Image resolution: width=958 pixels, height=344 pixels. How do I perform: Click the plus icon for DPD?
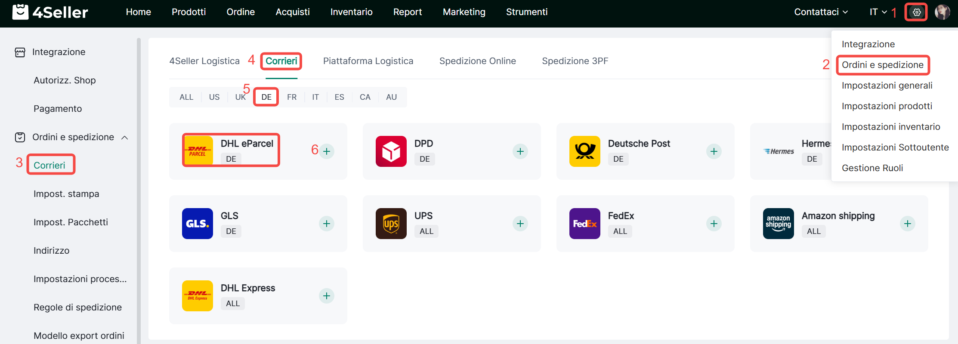(520, 151)
